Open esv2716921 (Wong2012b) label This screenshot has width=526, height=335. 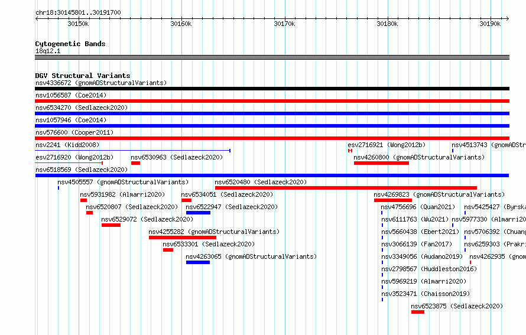(387, 145)
